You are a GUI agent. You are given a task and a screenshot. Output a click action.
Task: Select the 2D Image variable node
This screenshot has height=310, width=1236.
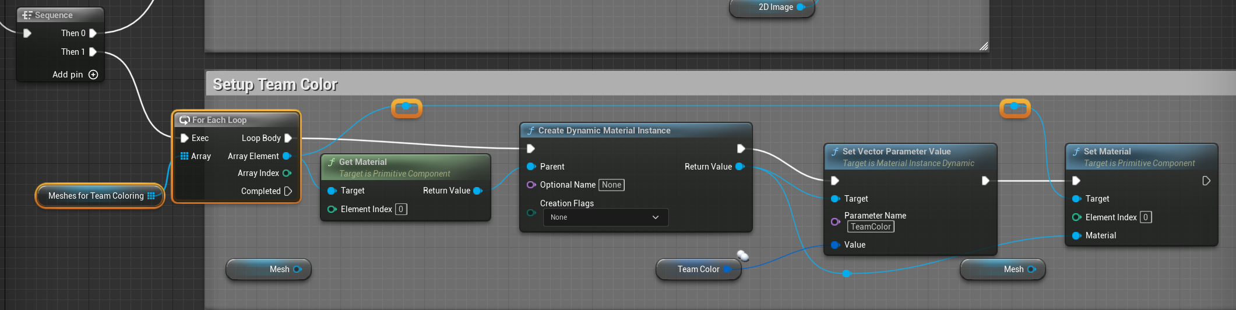coord(772,8)
